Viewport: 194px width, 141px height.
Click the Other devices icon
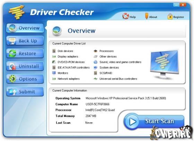[x=96, y=56]
